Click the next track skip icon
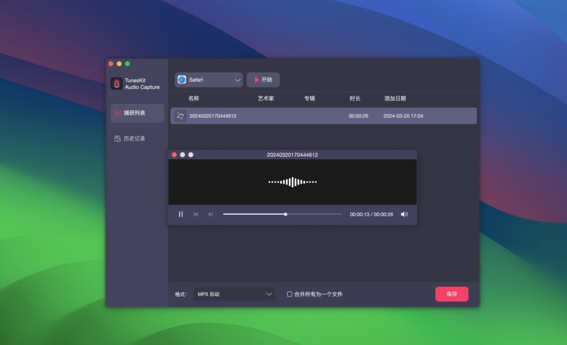Viewport: 567px width, 345px height. pos(210,214)
